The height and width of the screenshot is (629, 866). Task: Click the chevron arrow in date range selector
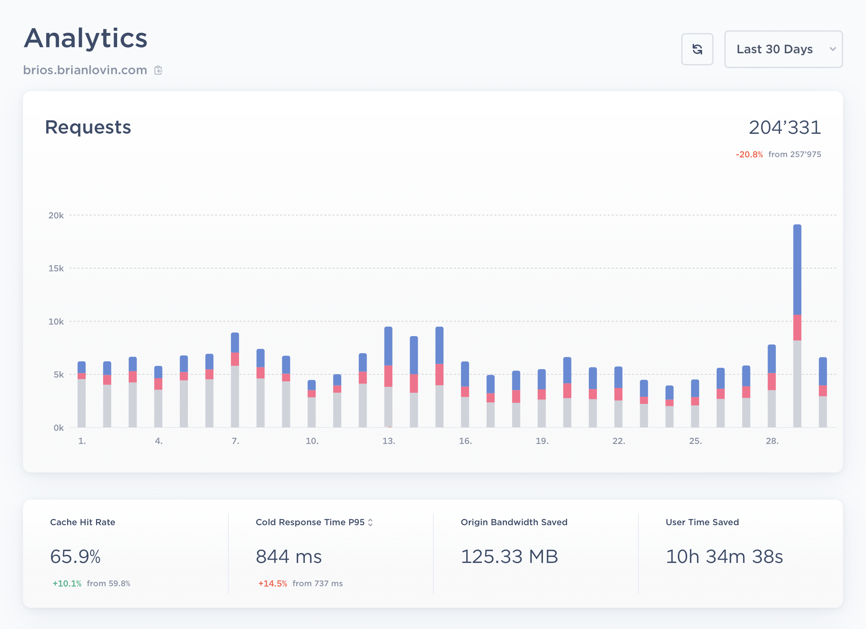[x=833, y=49]
